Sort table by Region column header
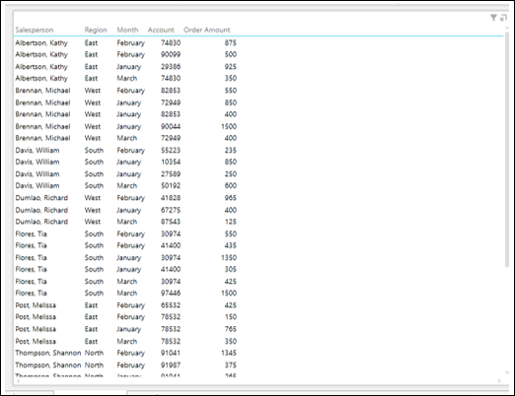Image resolution: width=515 pixels, height=396 pixels. [96, 30]
